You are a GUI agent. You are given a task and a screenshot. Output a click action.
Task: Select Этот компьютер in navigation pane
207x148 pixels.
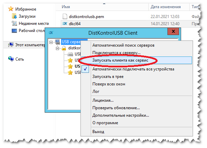point(30,45)
